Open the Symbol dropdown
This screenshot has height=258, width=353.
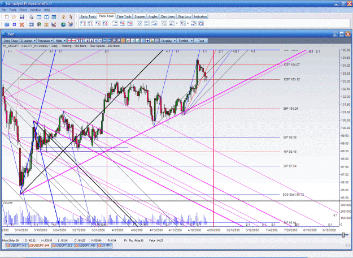click(x=185, y=41)
